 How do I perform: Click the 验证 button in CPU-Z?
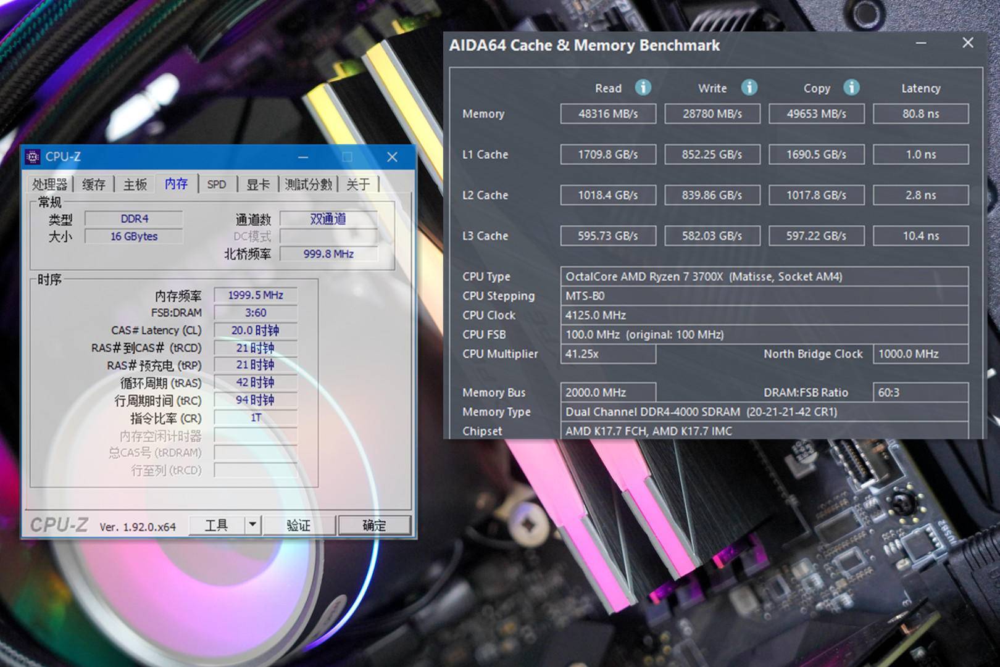pos(299,525)
